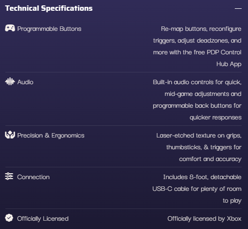Click the sliders icon beside Connection
This screenshot has width=248, height=229.
click(9, 176)
